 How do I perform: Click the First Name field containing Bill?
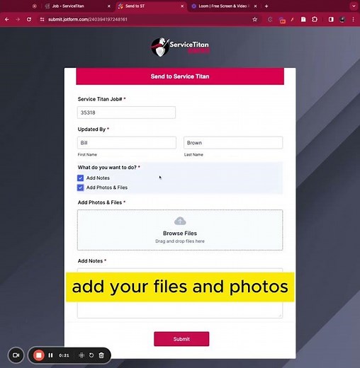(127, 143)
